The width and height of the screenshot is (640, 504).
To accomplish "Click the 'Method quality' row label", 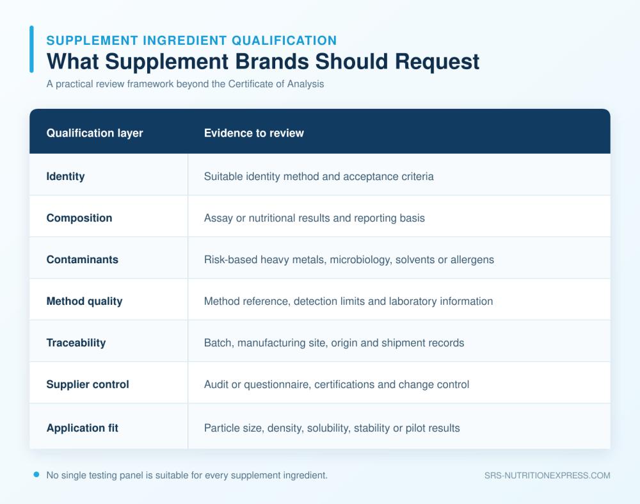I will pyautogui.click(x=84, y=302).
